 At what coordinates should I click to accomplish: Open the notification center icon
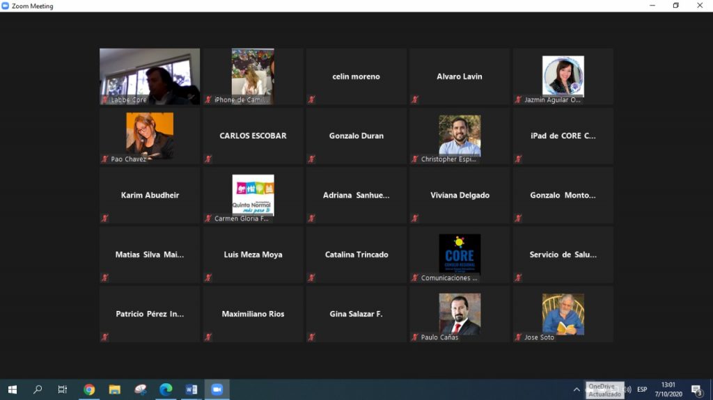click(x=696, y=390)
